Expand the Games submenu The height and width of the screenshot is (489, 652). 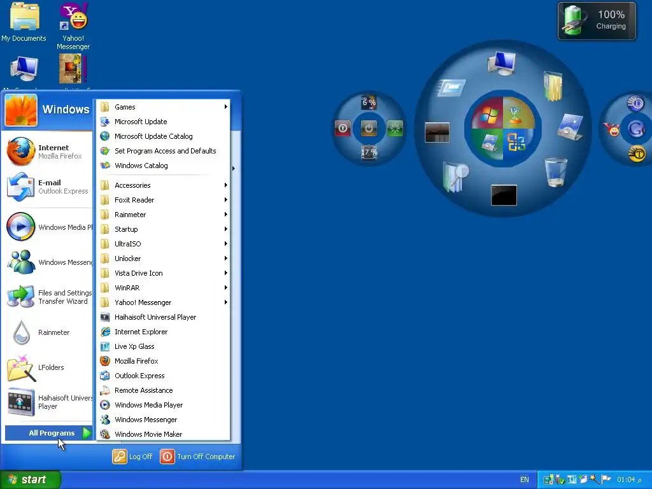pyautogui.click(x=164, y=107)
